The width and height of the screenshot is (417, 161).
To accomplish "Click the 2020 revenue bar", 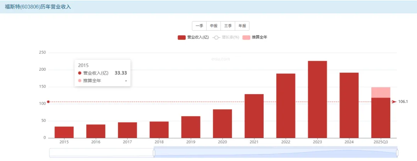I will coord(222,124).
